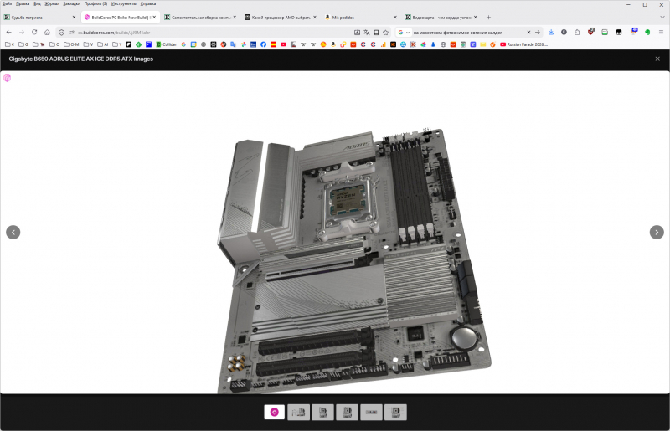This screenshot has height=431, width=670.
Task: Select the pink 3D-view thumbnail
Action: (275, 412)
